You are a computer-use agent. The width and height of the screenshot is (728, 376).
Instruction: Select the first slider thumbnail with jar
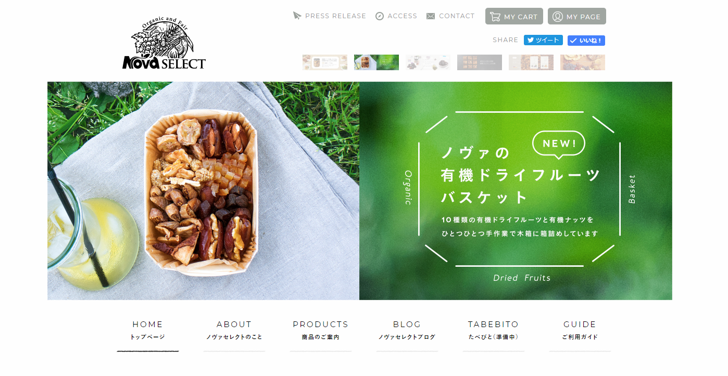[x=325, y=62]
